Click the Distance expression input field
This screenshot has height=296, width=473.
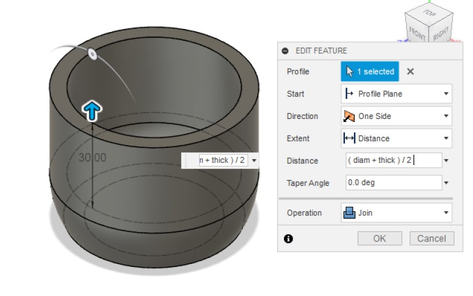(393, 160)
